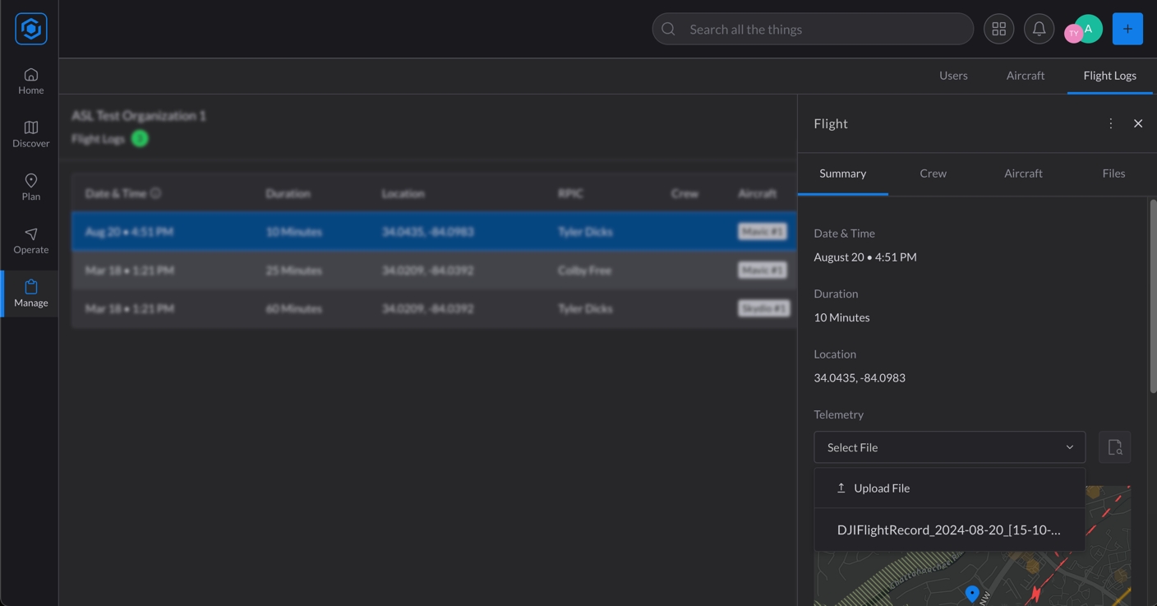Screen dimensions: 1157x606
Task: Open the Operate section
Action: pos(30,240)
